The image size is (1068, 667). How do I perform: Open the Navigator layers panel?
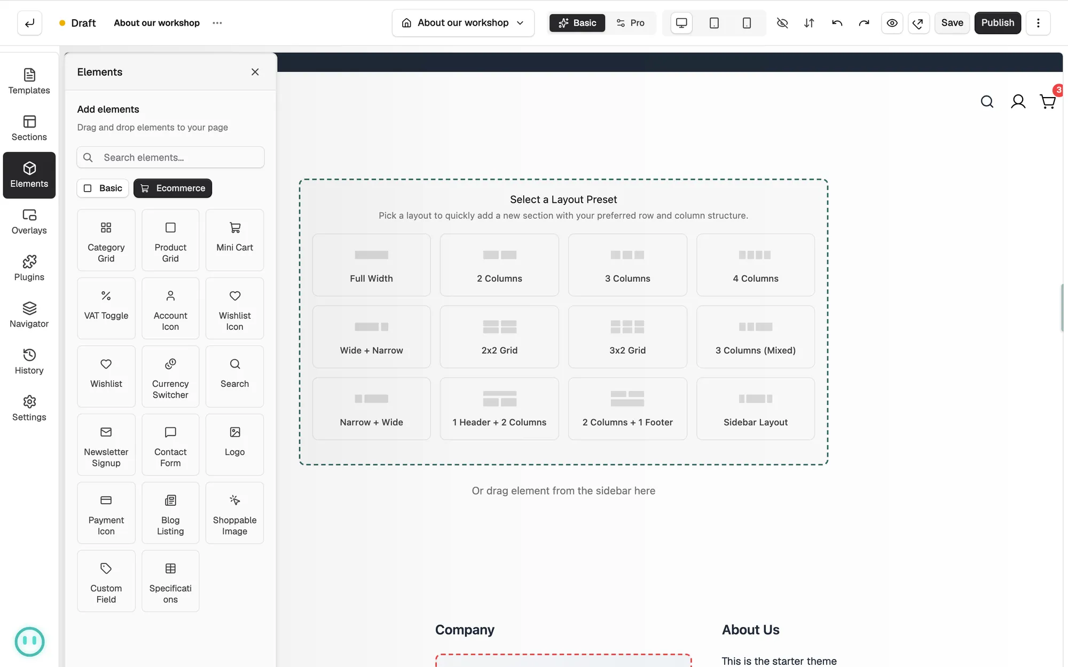tap(29, 315)
